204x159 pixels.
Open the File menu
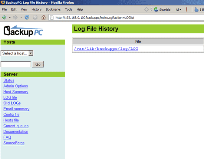click(x=4, y=10)
